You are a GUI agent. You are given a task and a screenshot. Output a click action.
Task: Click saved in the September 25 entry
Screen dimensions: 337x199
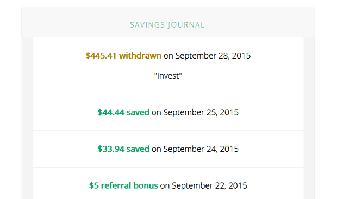(138, 113)
